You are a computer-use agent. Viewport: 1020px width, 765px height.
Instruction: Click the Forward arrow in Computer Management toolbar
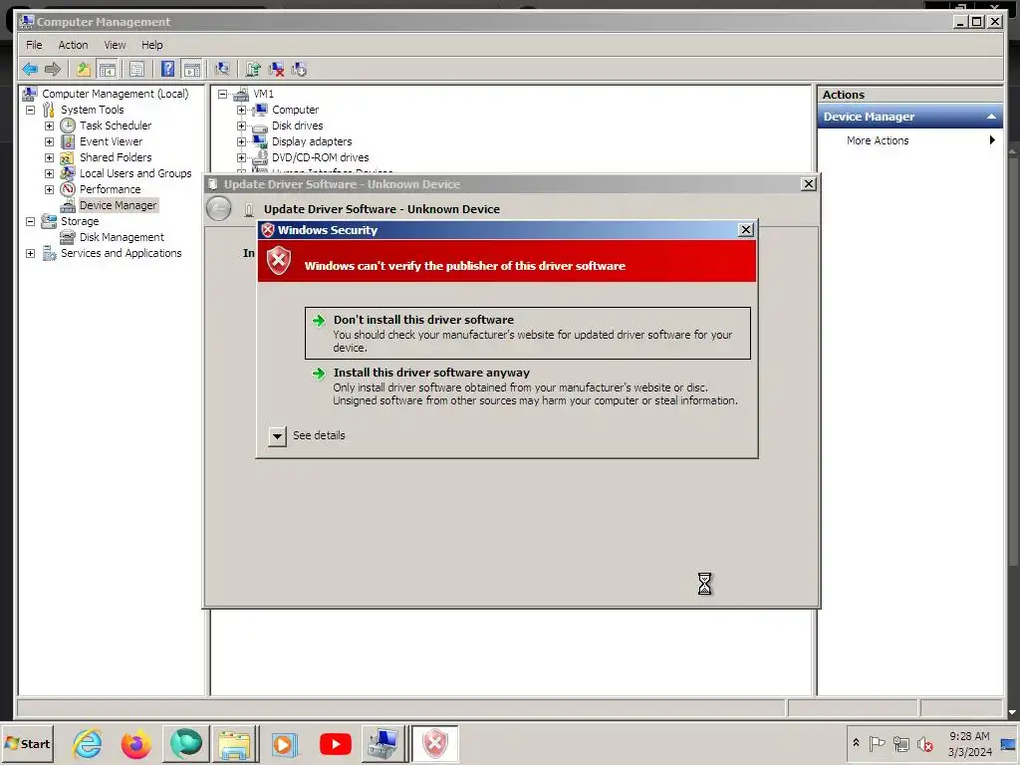[53, 69]
